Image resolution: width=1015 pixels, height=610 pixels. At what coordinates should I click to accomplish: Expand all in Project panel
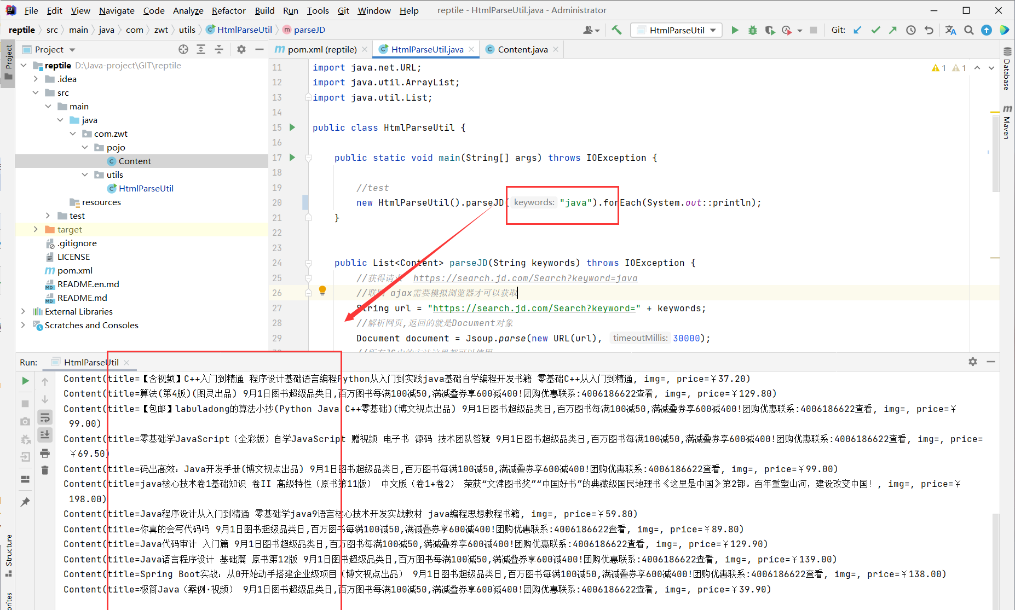[x=201, y=49]
